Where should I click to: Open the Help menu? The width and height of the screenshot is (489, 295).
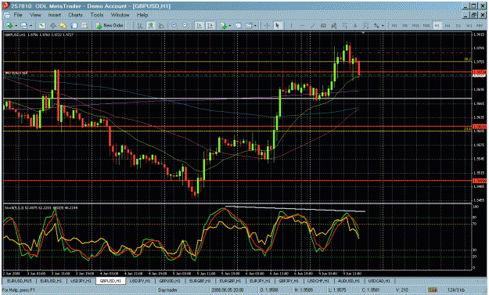[142, 15]
